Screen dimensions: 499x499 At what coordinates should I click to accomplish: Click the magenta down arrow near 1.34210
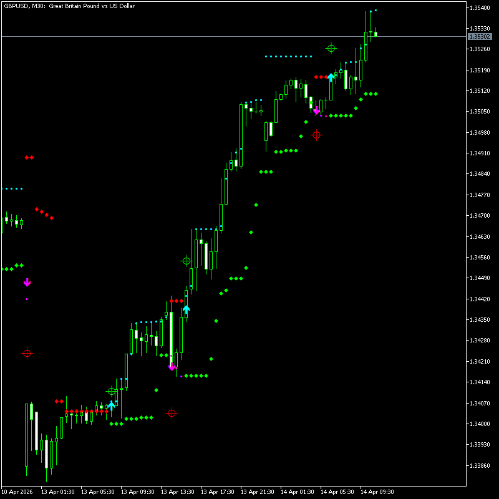point(172,367)
